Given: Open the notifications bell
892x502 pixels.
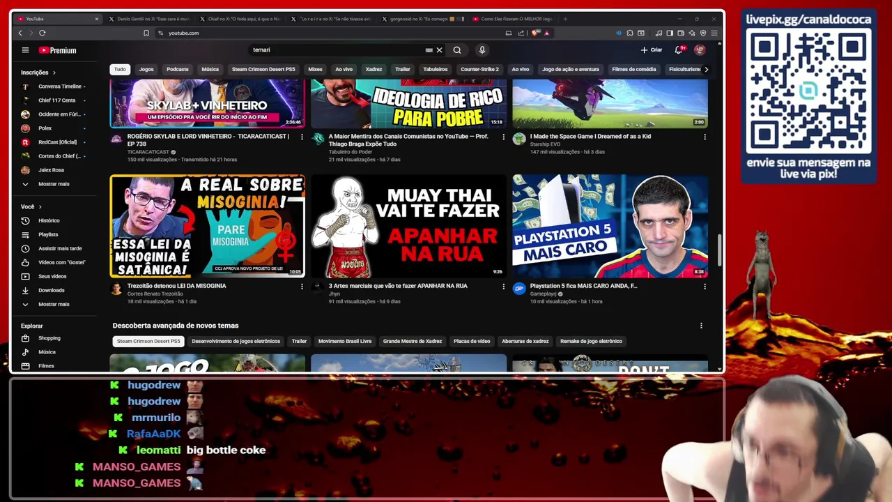Looking at the screenshot, I should [x=679, y=50].
